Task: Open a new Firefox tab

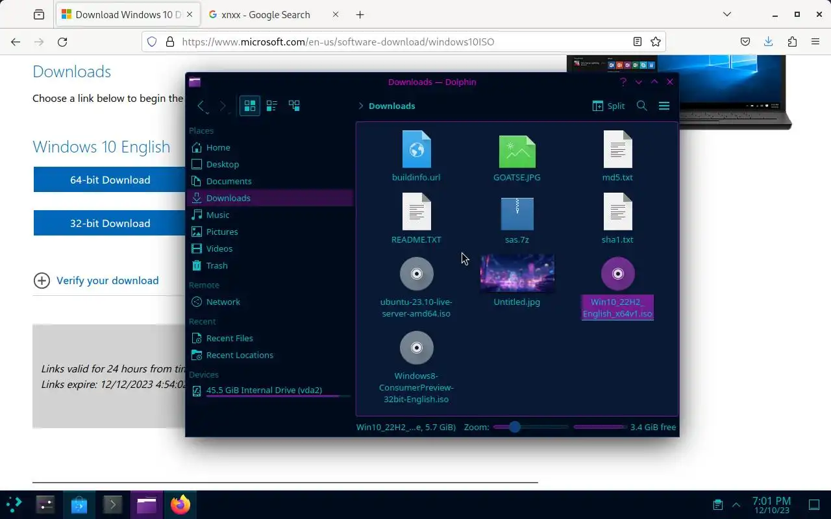Action: (360, 14)
